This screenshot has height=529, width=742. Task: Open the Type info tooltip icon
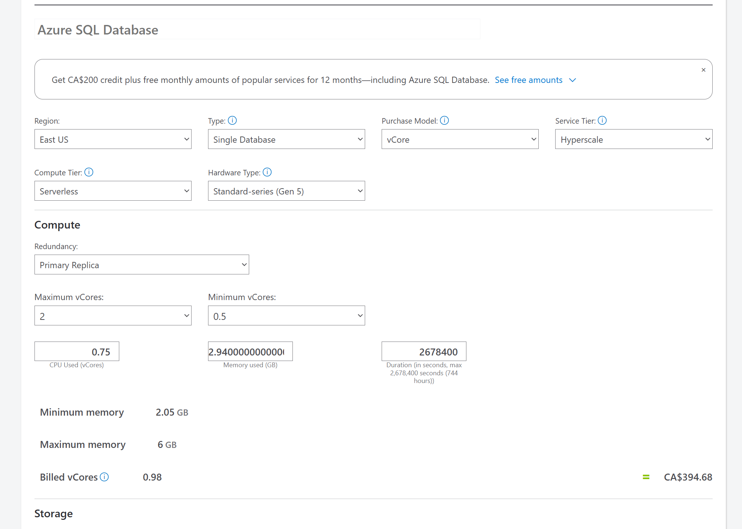[x=232, y=120]
